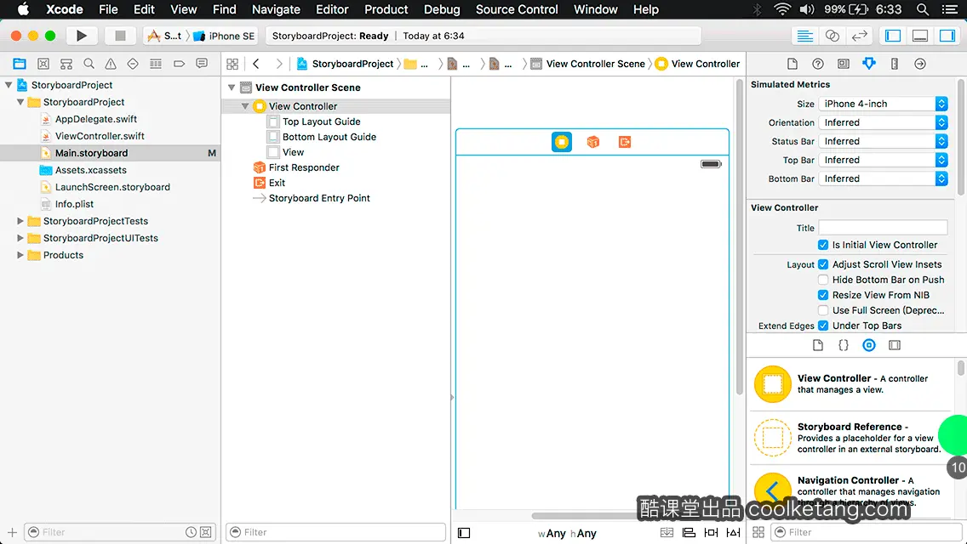Open the Orientation dropdown
The width and height of the screenshot is (967, 544).
pyautogui.click(x=883, y=122)
